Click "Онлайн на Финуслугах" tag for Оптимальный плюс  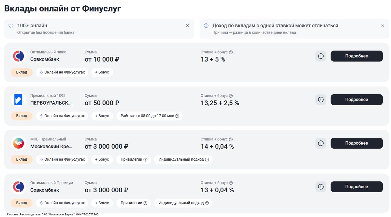[62, 72]
